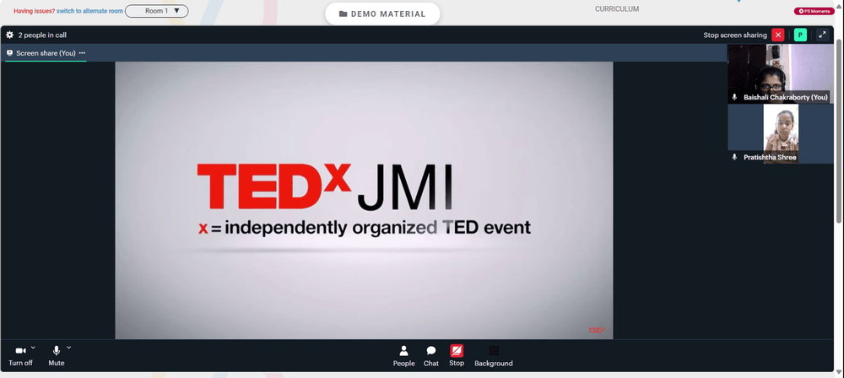Open the Chat panel
Viewport: 844px width, 378px height.
431,356
